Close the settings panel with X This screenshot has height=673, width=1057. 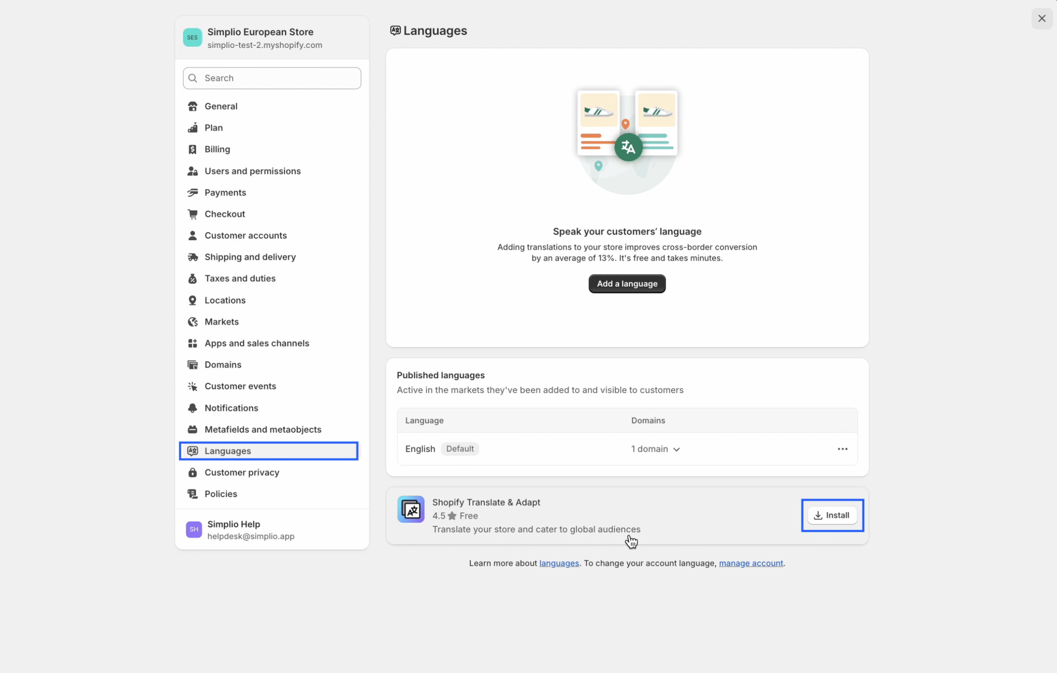pyautogui.click(x=1041, y=19)
